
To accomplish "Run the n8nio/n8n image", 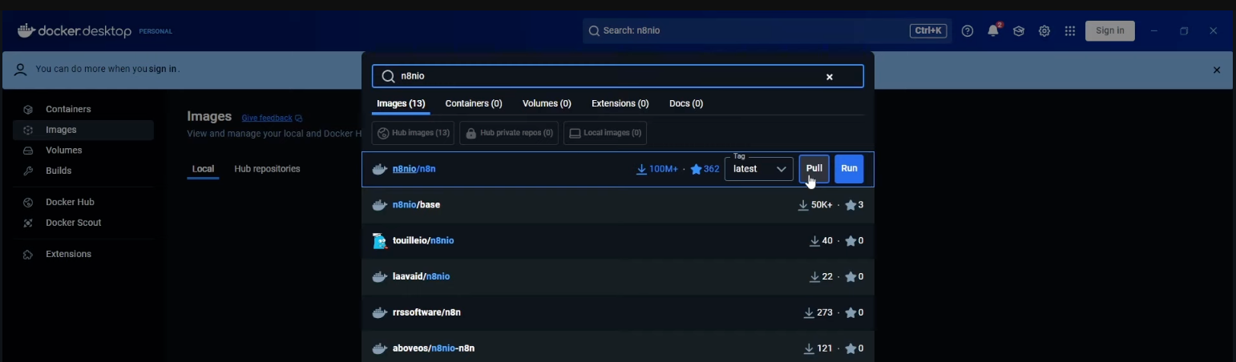I will point(849,169).
